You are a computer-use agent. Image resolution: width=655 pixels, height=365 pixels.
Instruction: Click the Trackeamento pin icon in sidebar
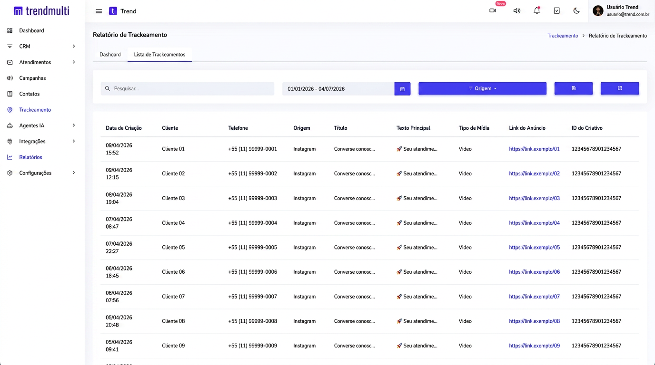pyautogui.click(x=10, y=110)
